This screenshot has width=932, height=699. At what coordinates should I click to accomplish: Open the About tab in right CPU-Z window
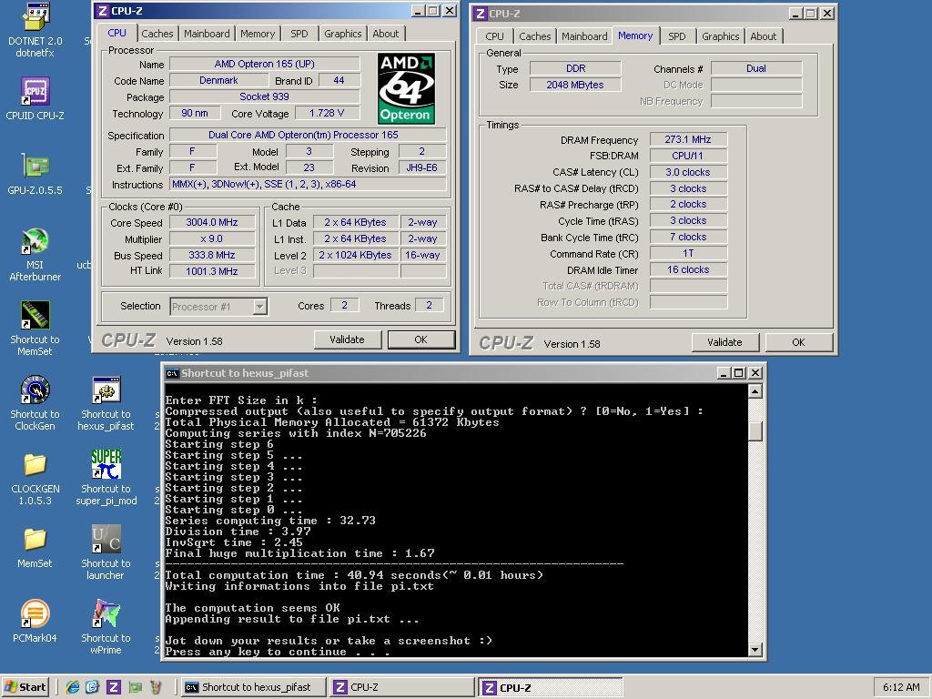point(764,36)
